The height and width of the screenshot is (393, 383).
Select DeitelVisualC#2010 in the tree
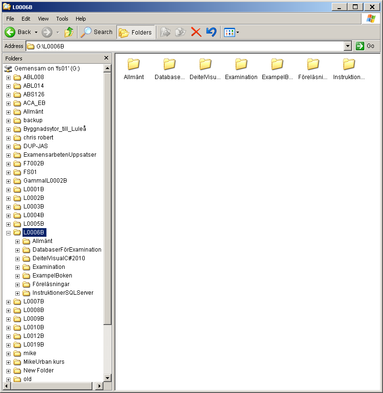click(x=59, y=258)
